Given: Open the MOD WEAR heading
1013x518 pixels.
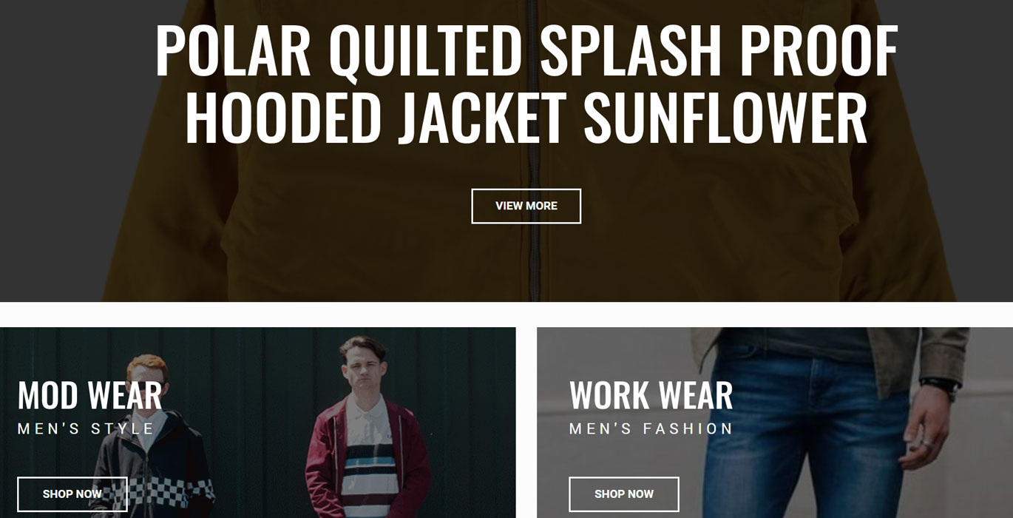Looking at the screenshot, I should (x=89, y=396).
